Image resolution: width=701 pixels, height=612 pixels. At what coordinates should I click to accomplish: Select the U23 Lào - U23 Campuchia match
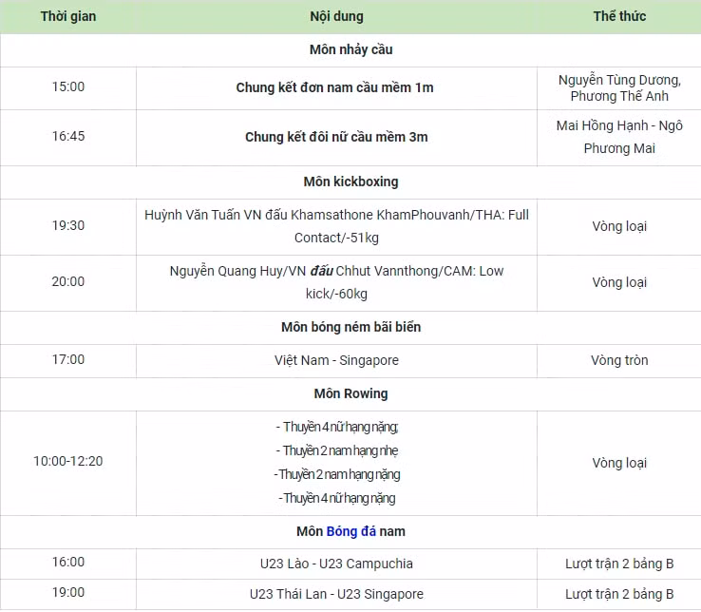[x=336, y=564]
